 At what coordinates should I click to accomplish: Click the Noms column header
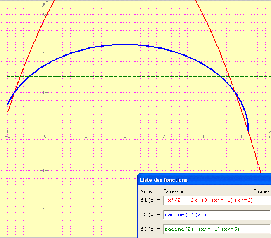pyautogui.click(x=146, y=191)
